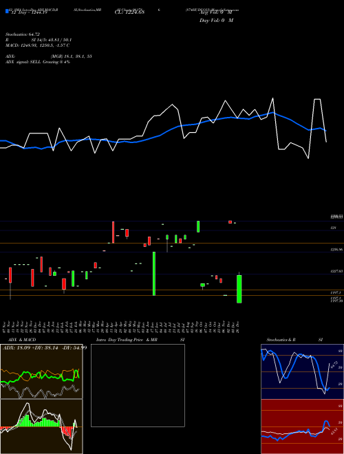Click the 'Stochastics & R' panel title

[281, 340]
